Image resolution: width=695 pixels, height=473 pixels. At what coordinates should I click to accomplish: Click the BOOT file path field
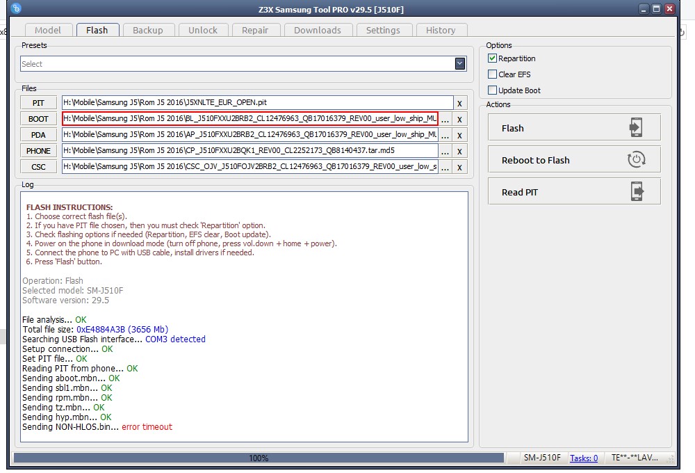250,118
